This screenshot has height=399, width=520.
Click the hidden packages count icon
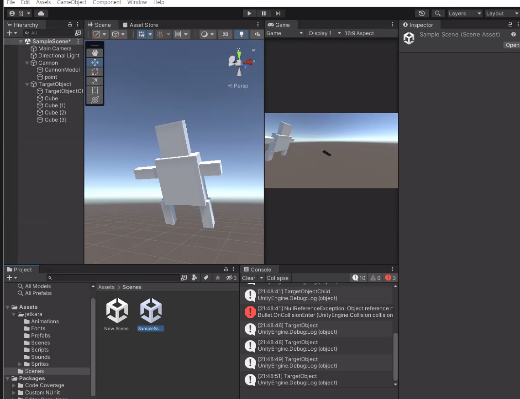point(231,278)
